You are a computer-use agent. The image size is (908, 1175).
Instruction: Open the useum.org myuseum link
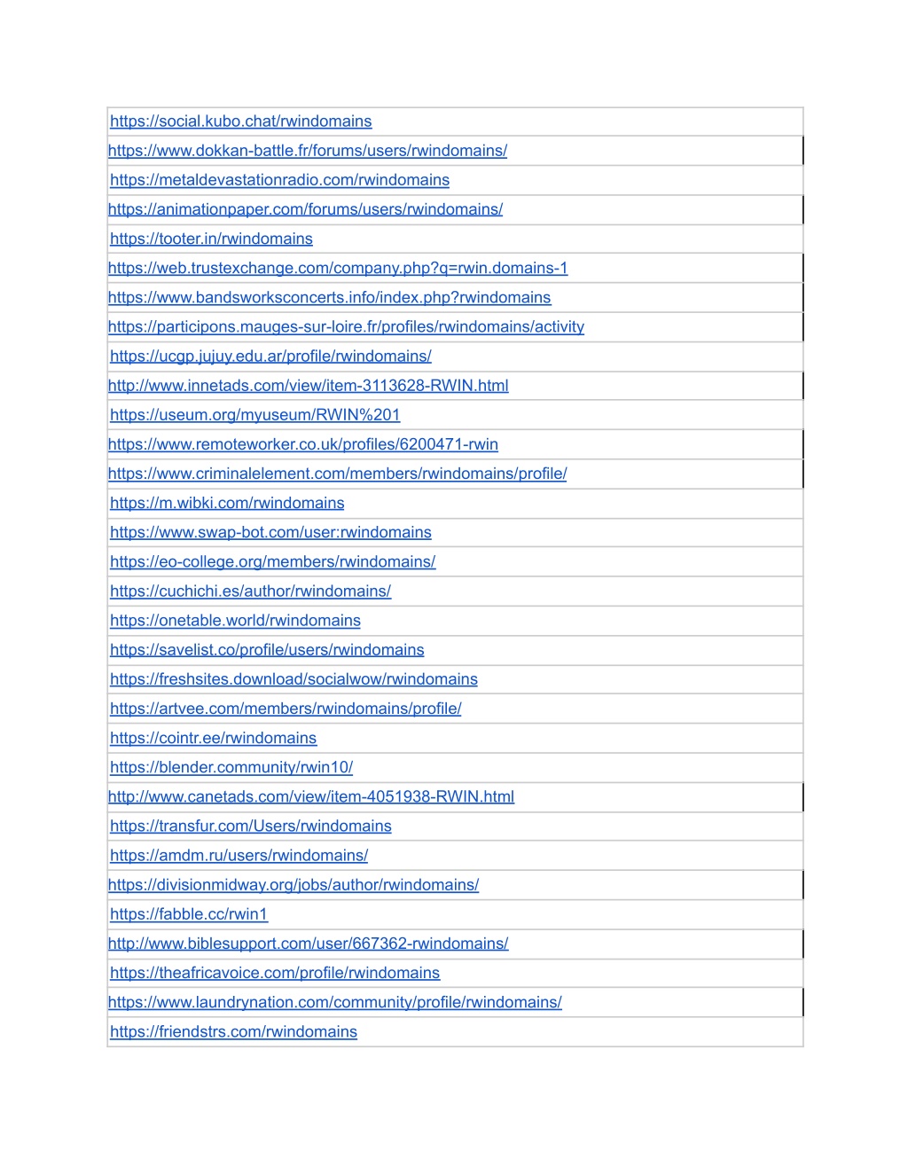click(x=254, y=415)
